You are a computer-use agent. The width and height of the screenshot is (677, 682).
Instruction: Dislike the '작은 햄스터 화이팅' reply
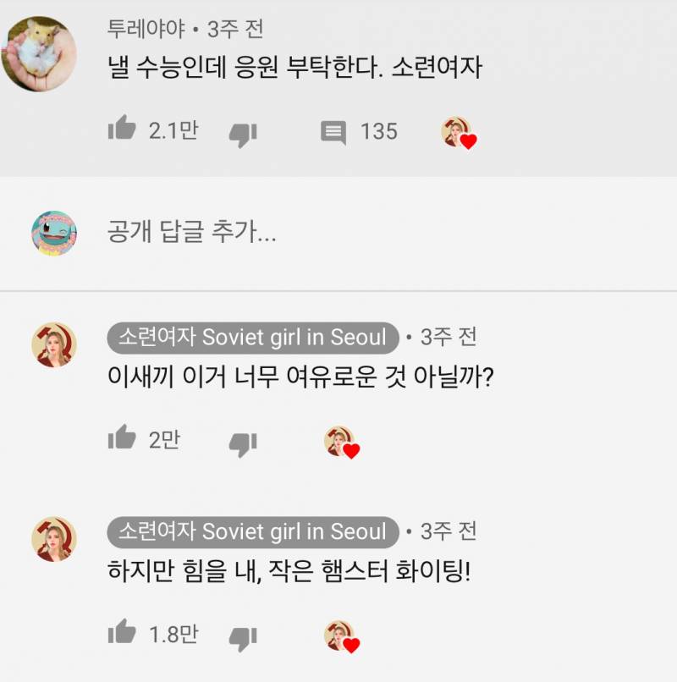243,635
